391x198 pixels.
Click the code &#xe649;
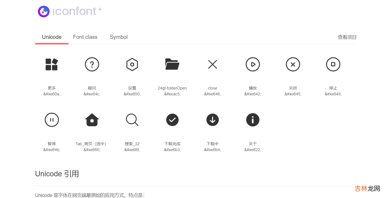(333, 94)
